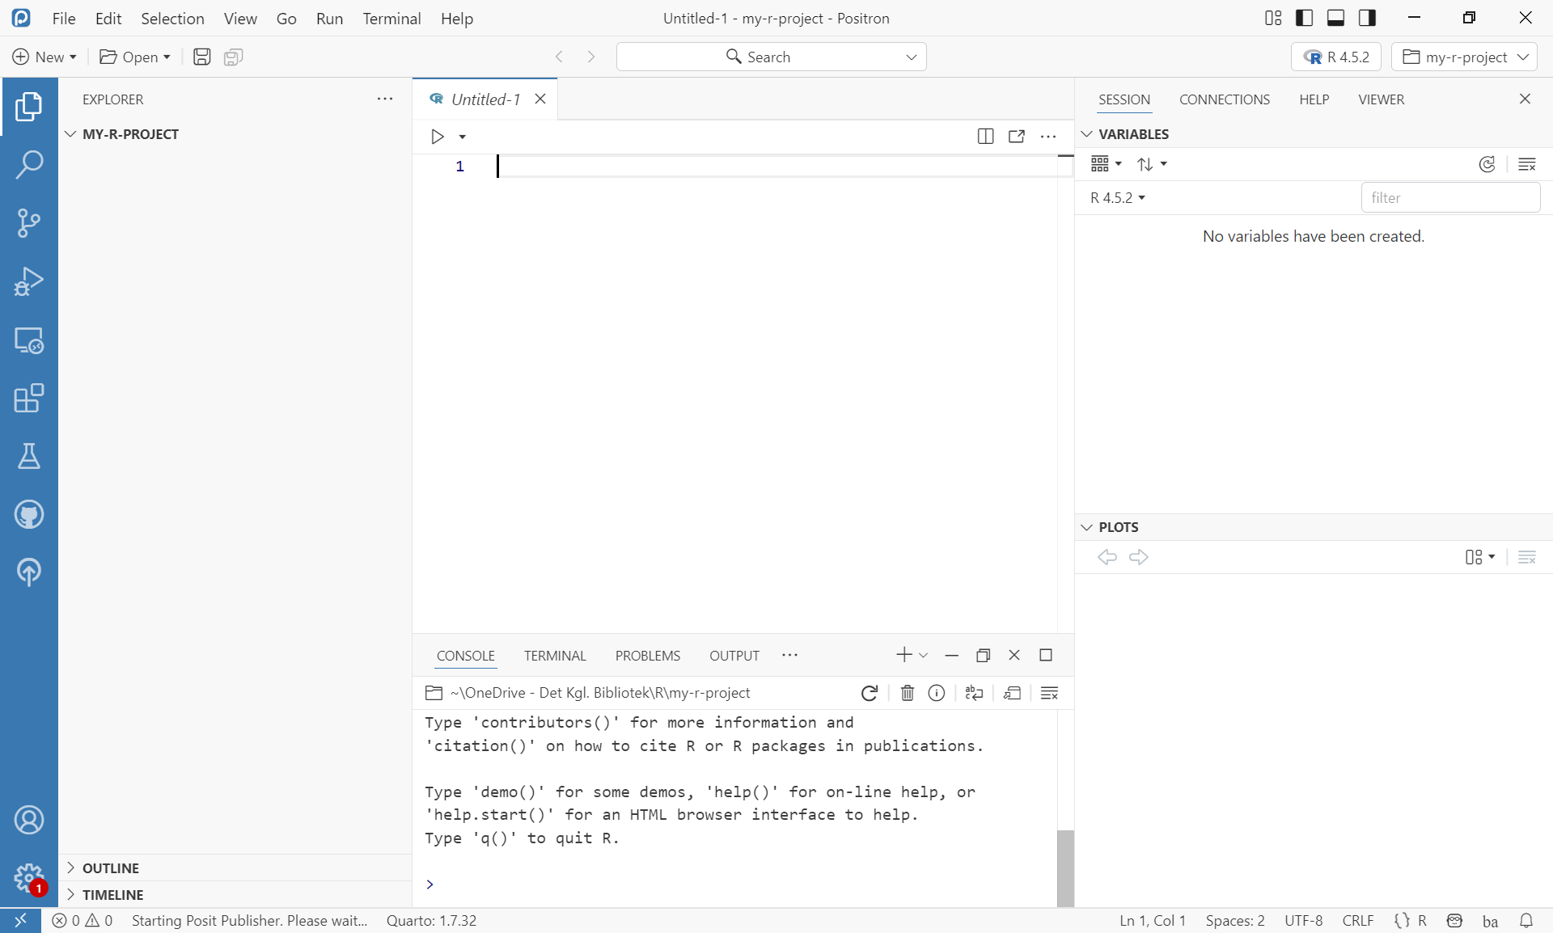Viewport: 1553px width, 933px height.
Task: Open Run and Debug view
Action: click(x=28, y=281)
